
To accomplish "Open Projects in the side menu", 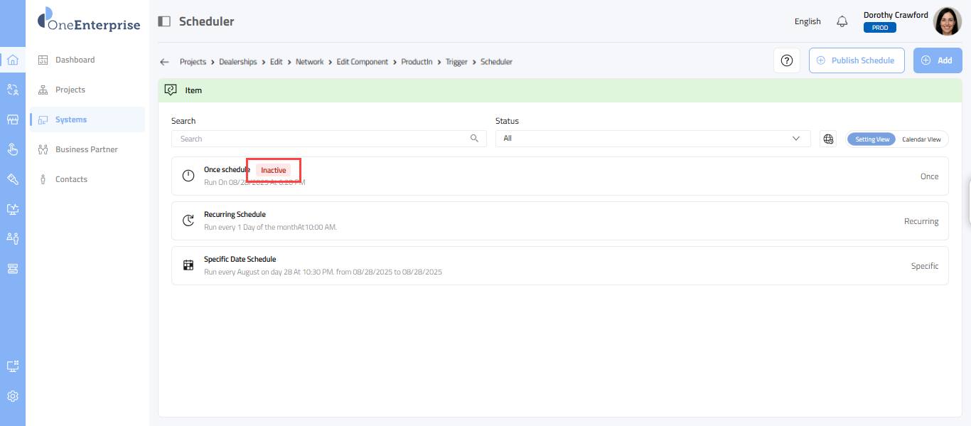I will (x=70, y=90).
